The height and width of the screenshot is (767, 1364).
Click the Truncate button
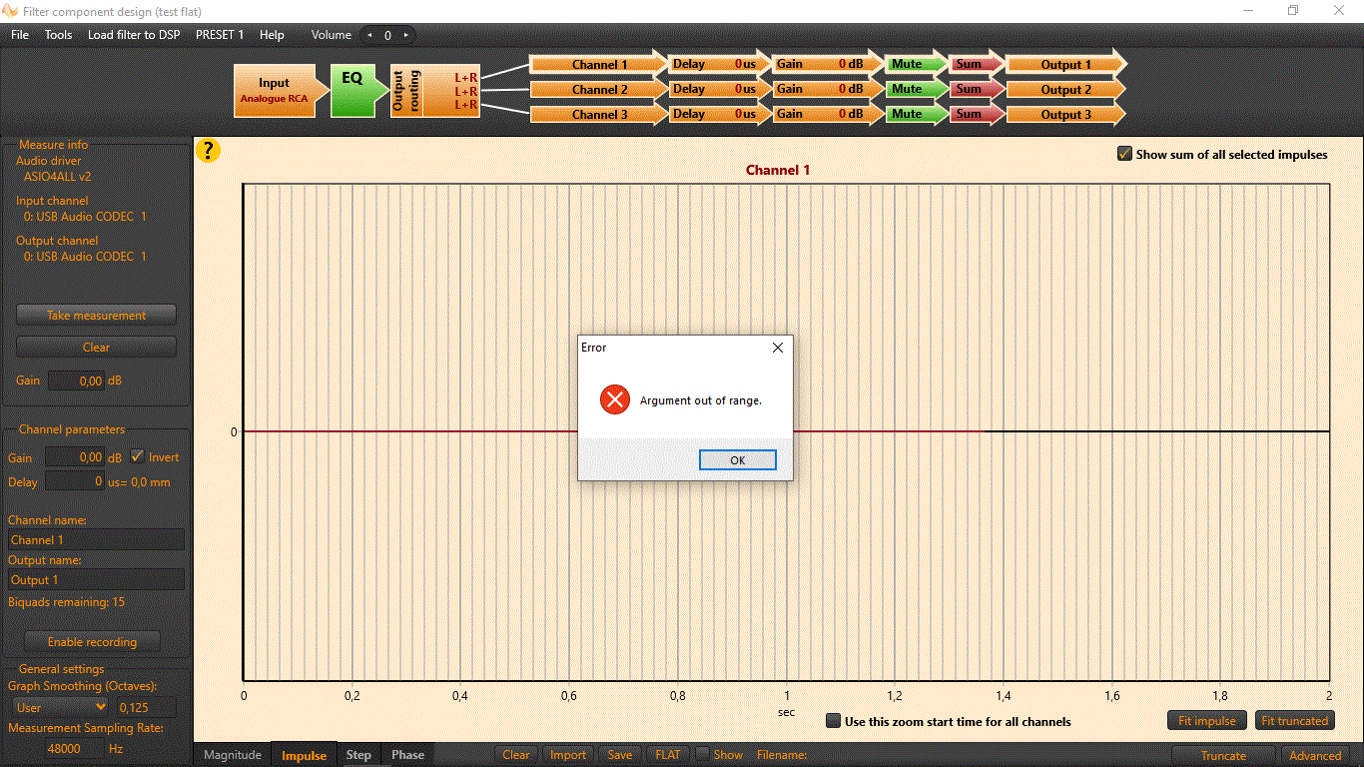click(1223, 756)
